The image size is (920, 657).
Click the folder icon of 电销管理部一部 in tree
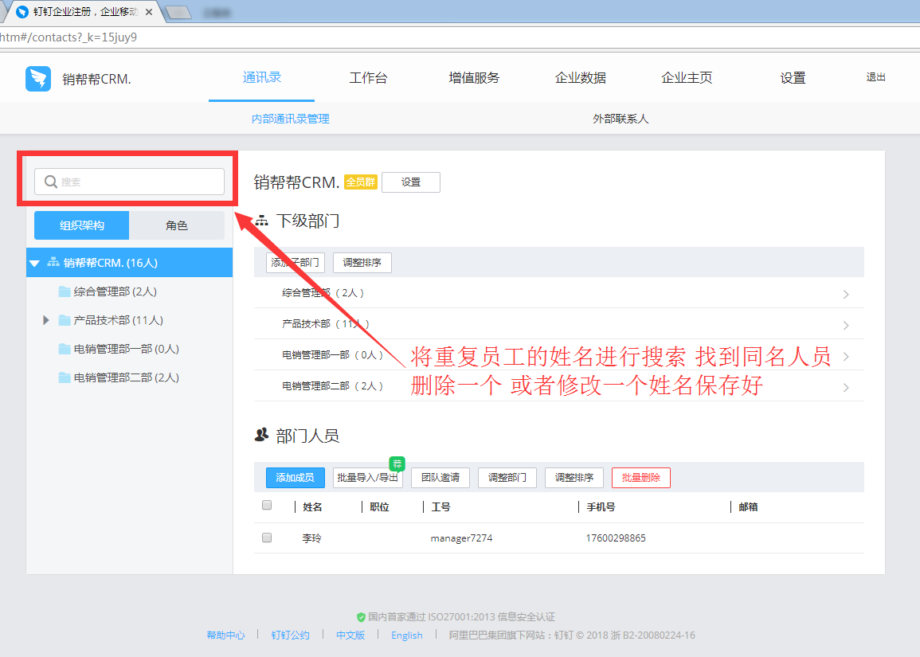pyautogui.click(x=65, y=349)
